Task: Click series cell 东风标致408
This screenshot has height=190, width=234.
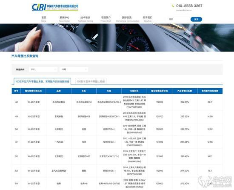Action: click(84, 116)
